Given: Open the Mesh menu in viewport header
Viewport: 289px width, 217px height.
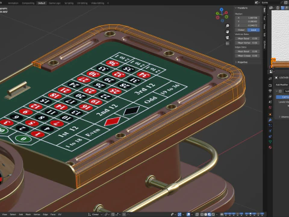Looking at the screenshot, I should tap(28, 215).
